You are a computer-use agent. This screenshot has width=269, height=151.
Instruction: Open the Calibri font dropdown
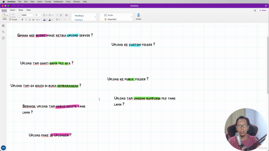[27, 15]
